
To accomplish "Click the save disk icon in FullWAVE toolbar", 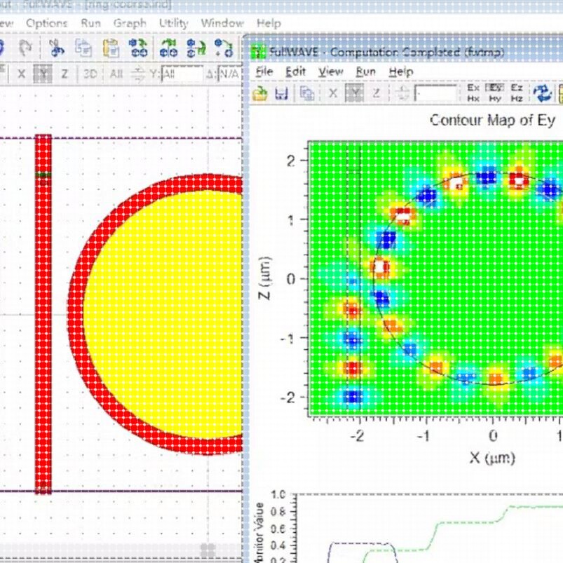I will [x=282, y=94].
